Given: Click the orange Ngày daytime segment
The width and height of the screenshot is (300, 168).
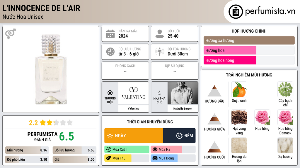Looking at the screenshot, I should pyautogui.click(x=134, y=136).
